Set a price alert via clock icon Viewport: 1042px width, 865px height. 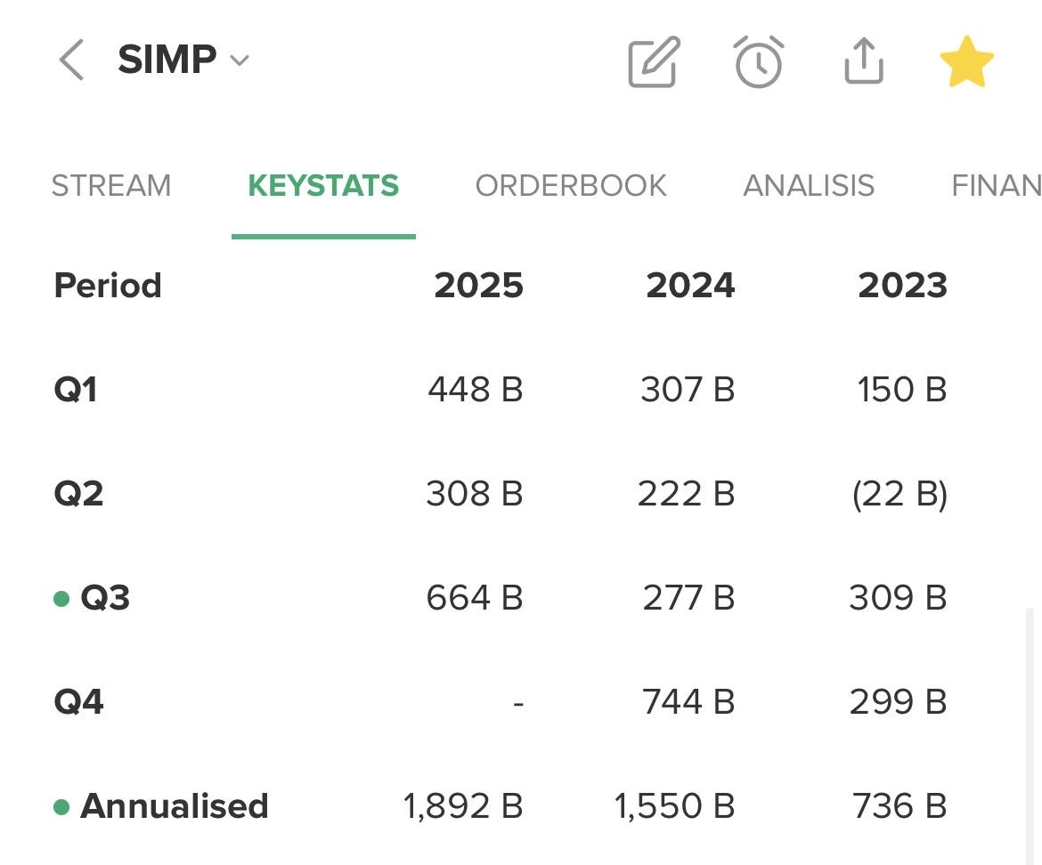pos(759,62)
